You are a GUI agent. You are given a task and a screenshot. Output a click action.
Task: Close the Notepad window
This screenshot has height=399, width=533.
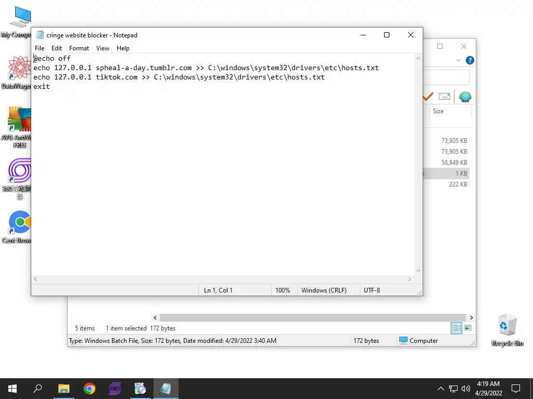(410, 35)
